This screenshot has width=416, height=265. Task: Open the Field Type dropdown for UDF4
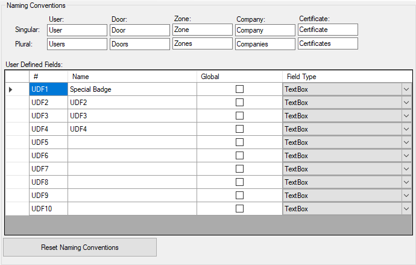[406, 129]
